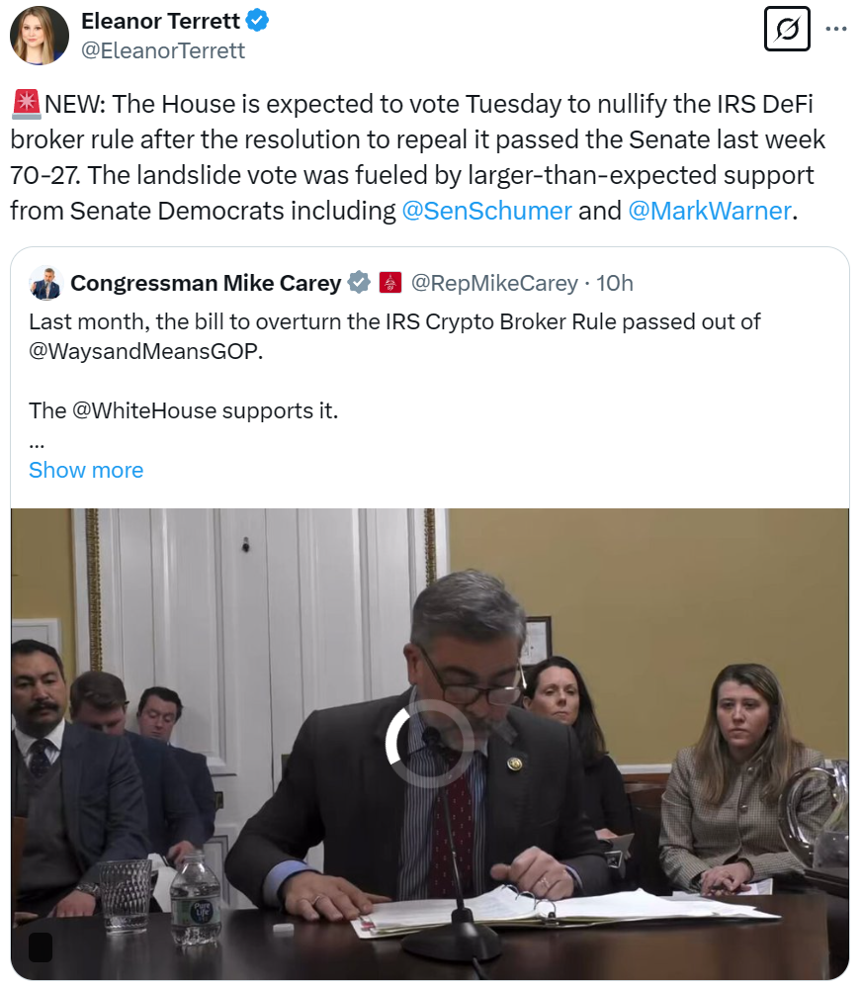Click the red siren emoji
The height and width of the screenshot is (990, 861).
click(27, 104)
